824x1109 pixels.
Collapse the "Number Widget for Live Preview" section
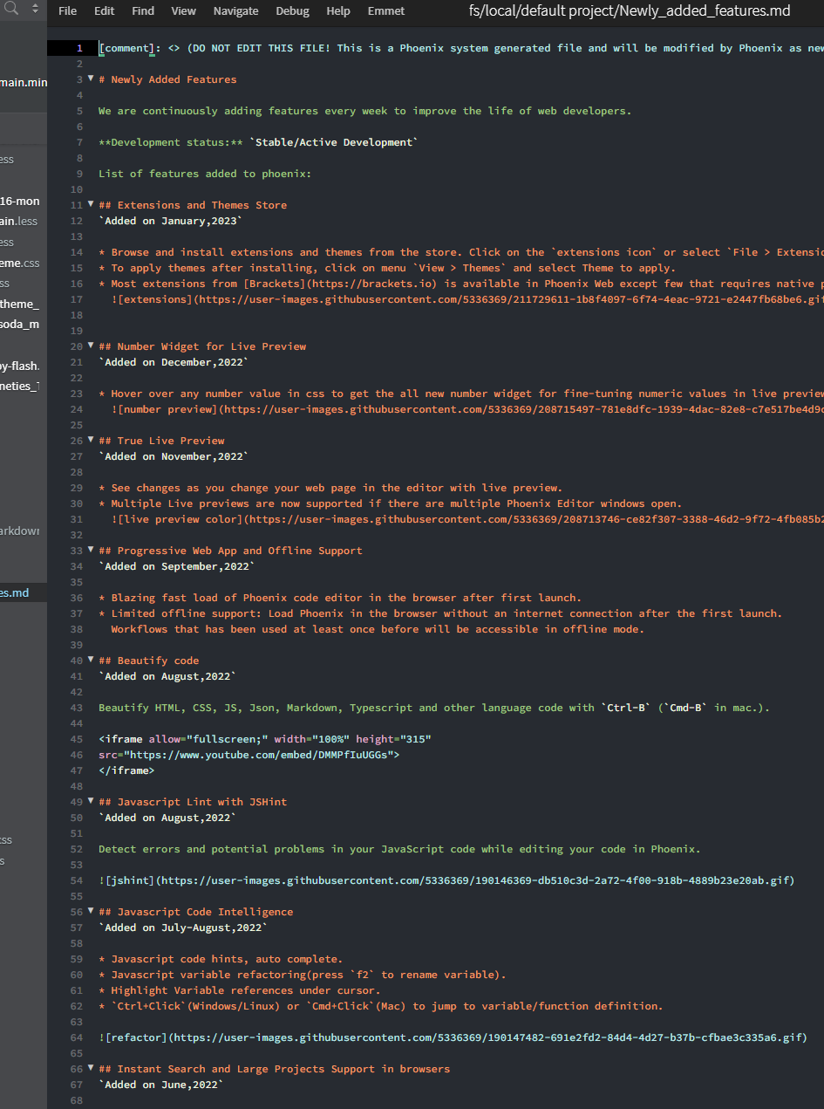[x=91, y=345]
